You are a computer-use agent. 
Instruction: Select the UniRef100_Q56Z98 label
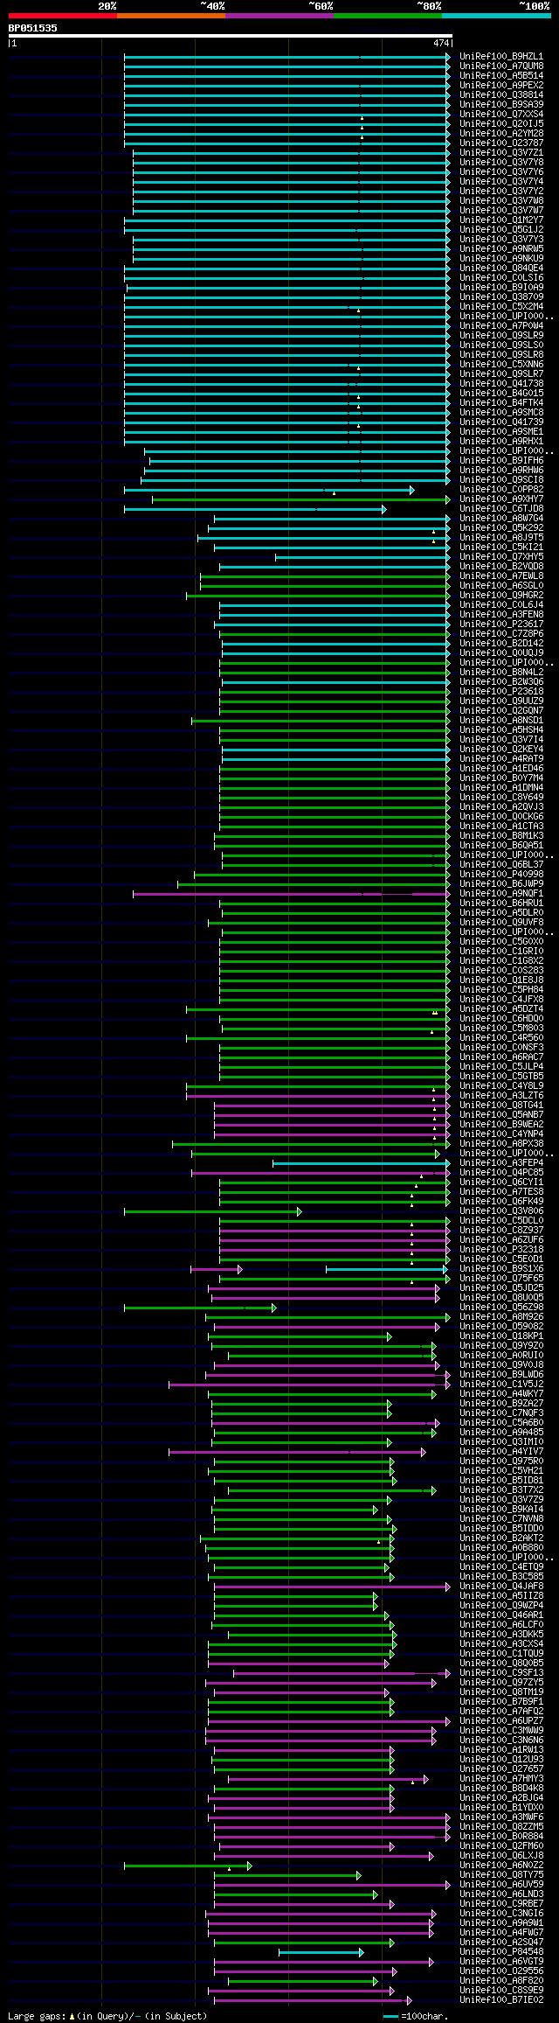tap(501, 1307)
